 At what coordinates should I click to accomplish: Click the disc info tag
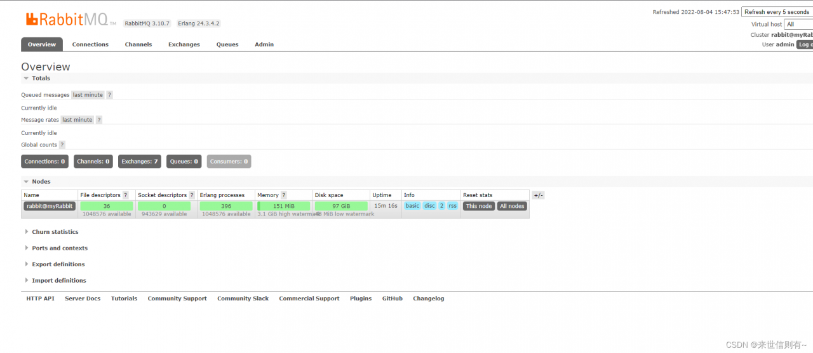(430, 206)
